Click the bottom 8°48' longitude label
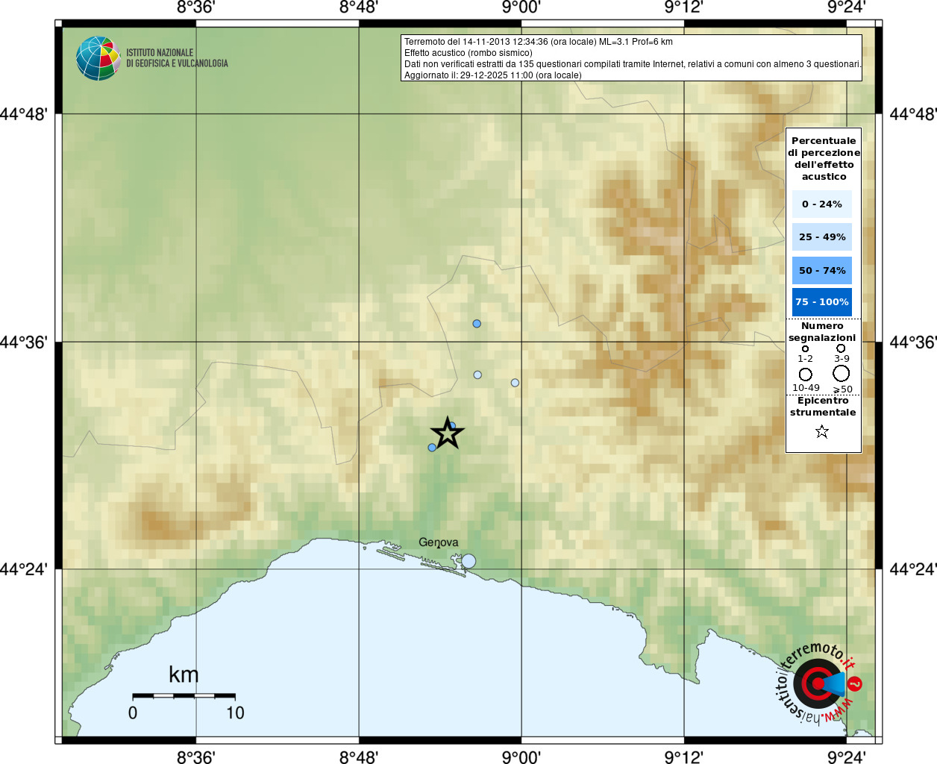Viewport: 937px width, 764px height. (x=359, y=757)
